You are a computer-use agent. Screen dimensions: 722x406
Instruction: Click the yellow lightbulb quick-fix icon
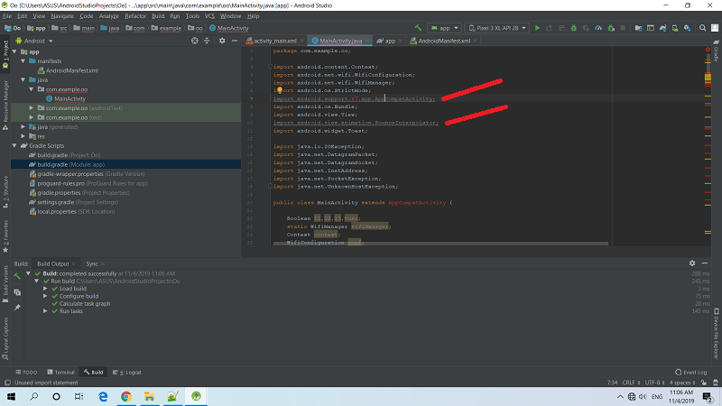tap(280, 90)
